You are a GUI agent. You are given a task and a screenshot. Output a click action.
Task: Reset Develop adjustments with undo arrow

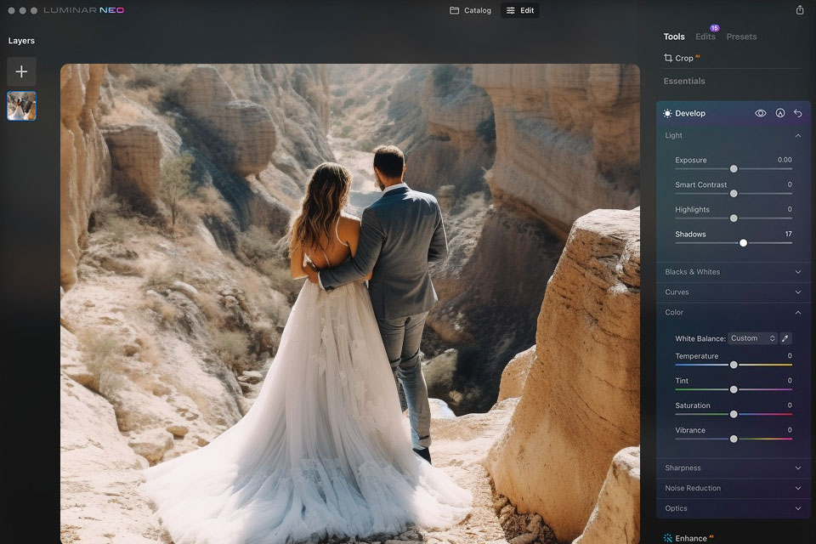pos(798,113)
